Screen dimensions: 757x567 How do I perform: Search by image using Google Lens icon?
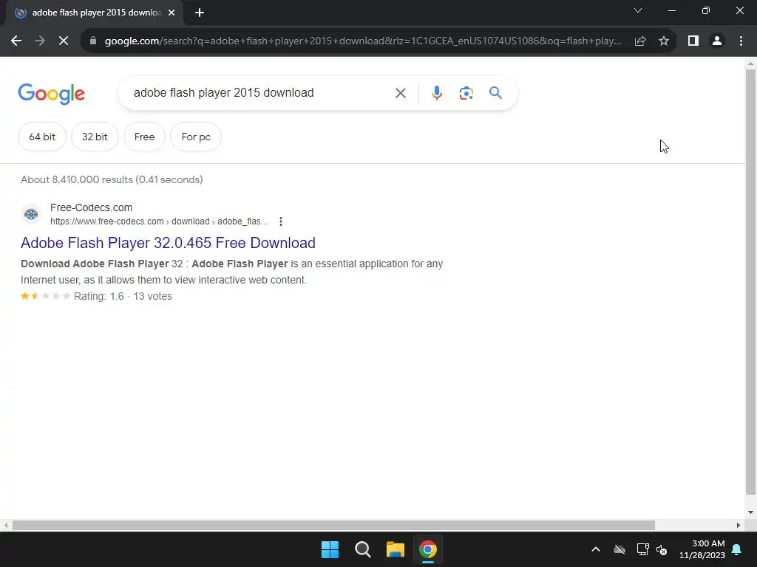466,93
